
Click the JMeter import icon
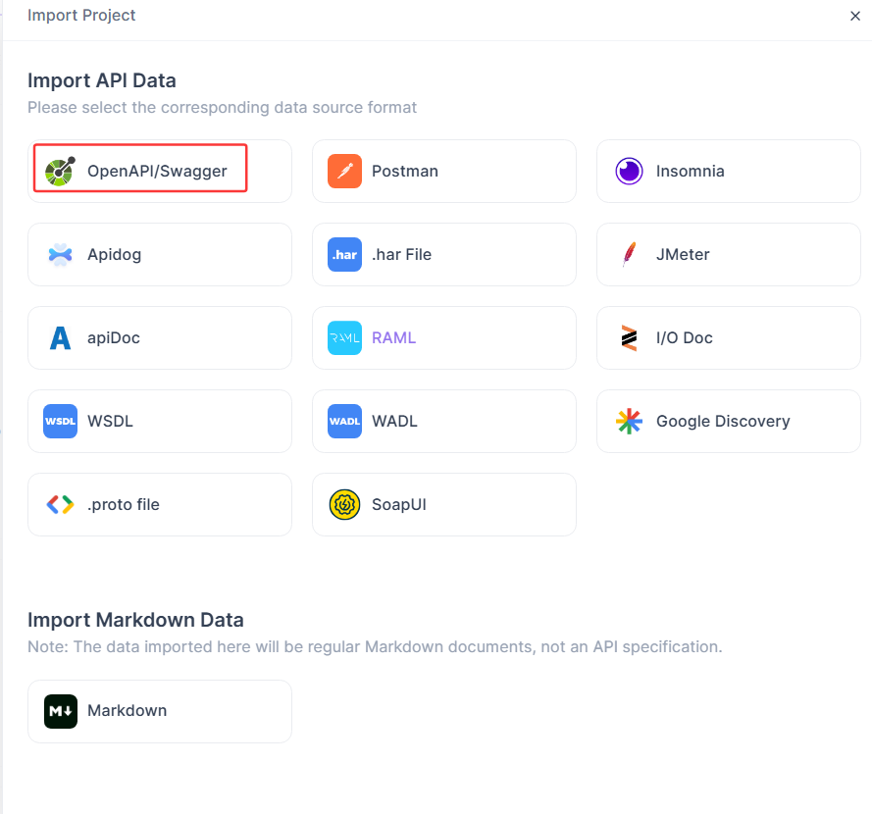628,254
